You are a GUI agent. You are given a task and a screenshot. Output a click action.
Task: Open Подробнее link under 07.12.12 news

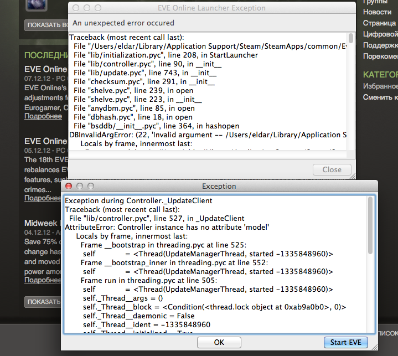click(43, 116)
